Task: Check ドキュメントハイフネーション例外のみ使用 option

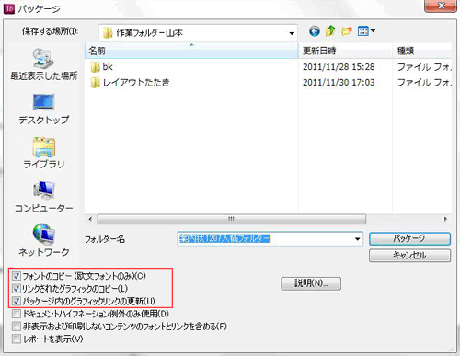Action: tap(17, 314)
